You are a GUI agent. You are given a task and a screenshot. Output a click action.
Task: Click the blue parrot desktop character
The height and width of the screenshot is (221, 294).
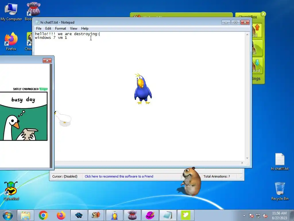coord(143,89)
